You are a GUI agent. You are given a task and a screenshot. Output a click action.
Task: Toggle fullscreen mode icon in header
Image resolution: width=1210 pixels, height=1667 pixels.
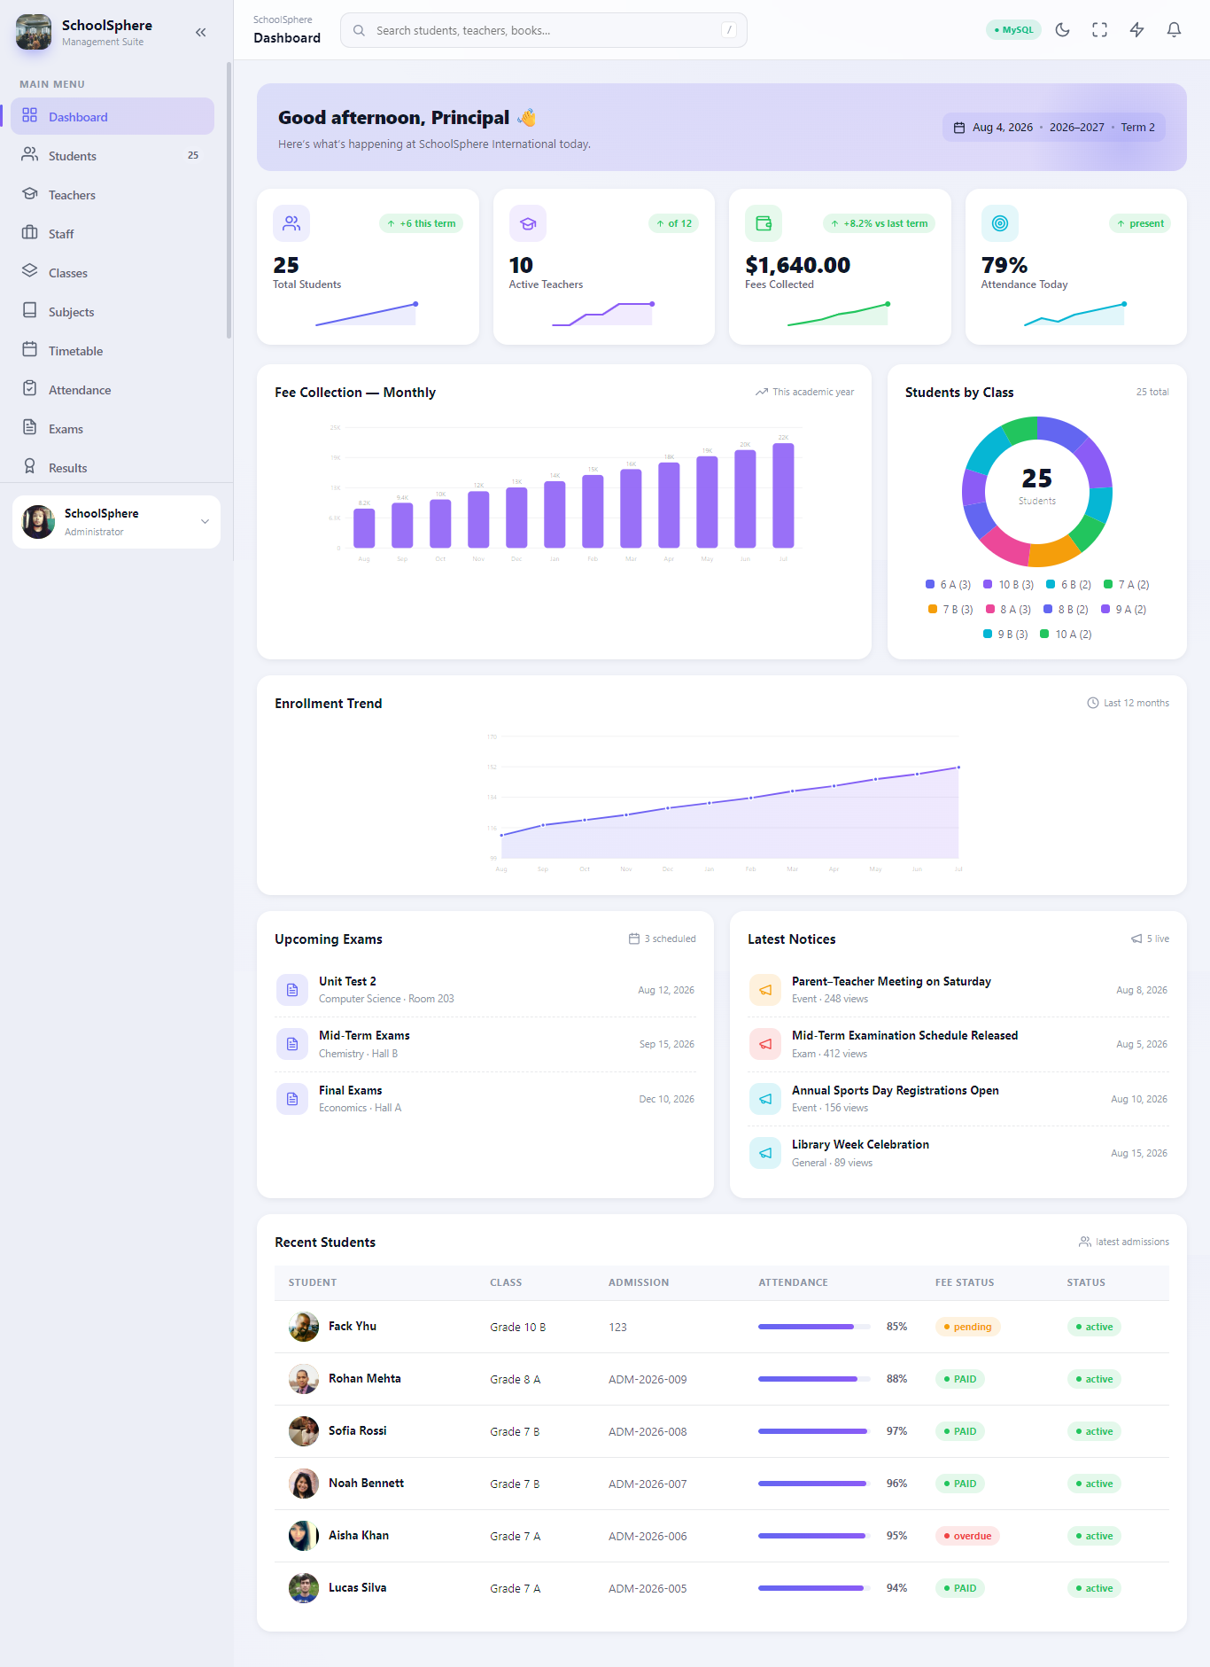click(x=1099, y=30)
